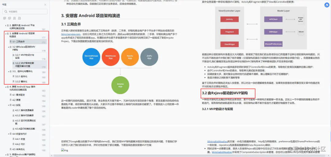331x157 pixels.
Task: Click the collapse-all bookmarks icon
Action: pos(10,18)
